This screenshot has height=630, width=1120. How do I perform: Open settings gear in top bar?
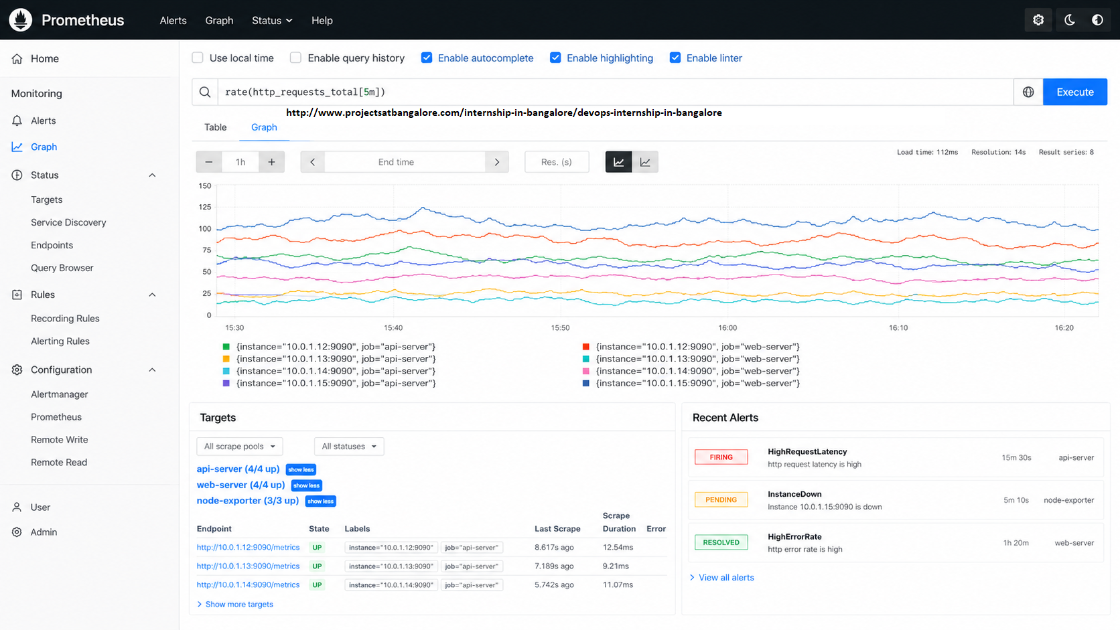pyautogui.click(x=1038, y=20)
